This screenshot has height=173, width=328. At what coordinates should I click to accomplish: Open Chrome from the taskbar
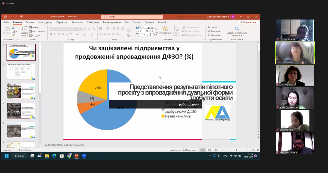click(x=69, y=156)
